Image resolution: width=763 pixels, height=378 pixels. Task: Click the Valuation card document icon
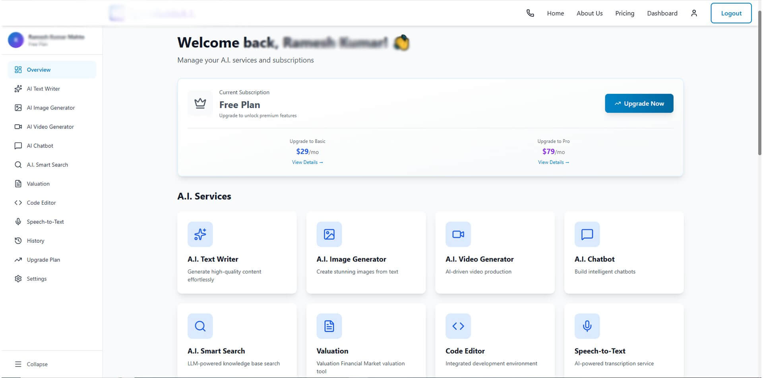coord(329,326)
